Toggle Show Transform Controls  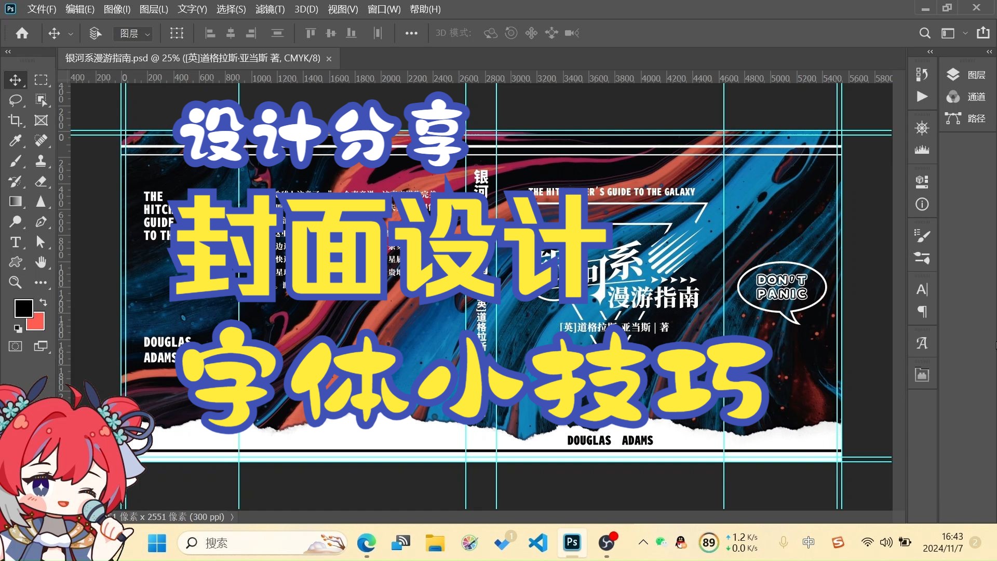177,33
